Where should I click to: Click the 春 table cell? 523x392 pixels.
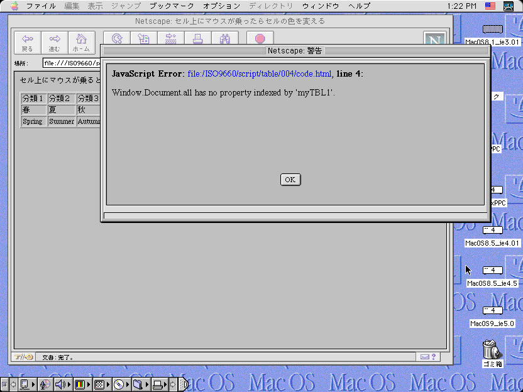pyautogui.click(x=33, y=110)
